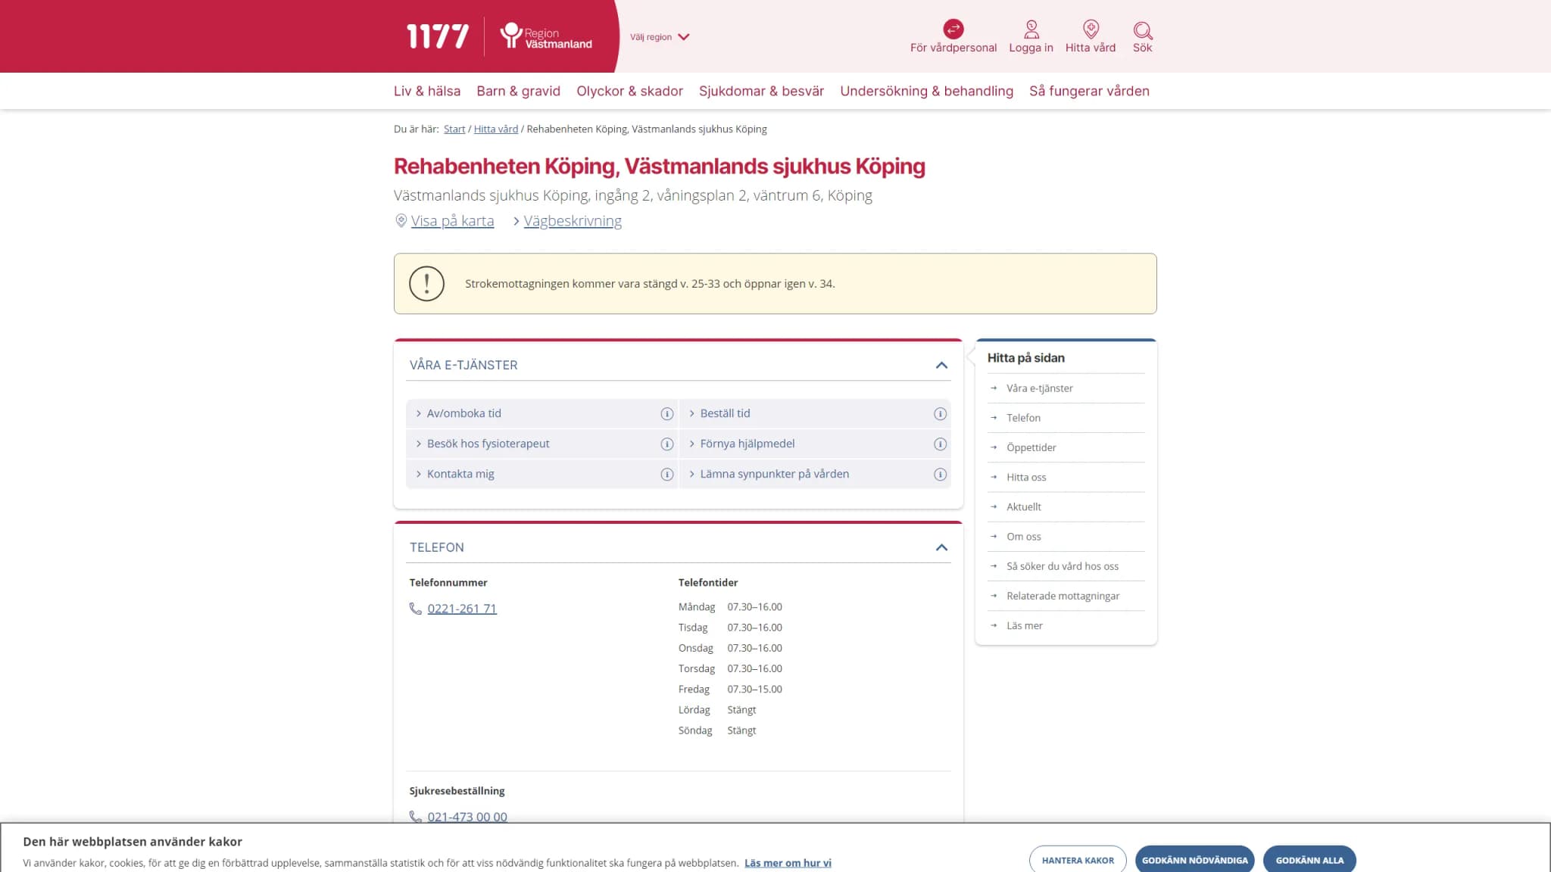The height and width of the screenshot is (872, 1551).
Task: Click the Sök magnifier icon
Action: point(1142,30)
